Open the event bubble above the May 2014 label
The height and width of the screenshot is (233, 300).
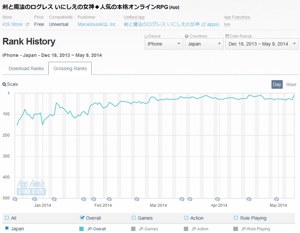(x=276, y=199)
